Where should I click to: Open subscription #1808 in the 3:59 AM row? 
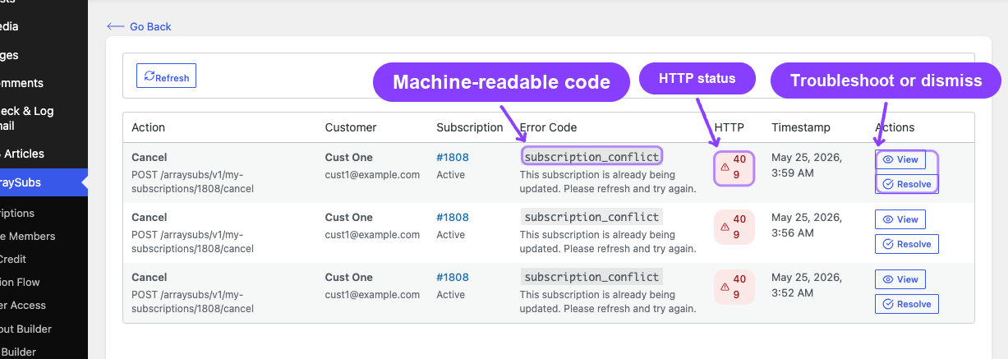click(453, 158)
